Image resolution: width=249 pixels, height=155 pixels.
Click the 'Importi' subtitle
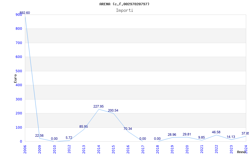tap(125, 11)
